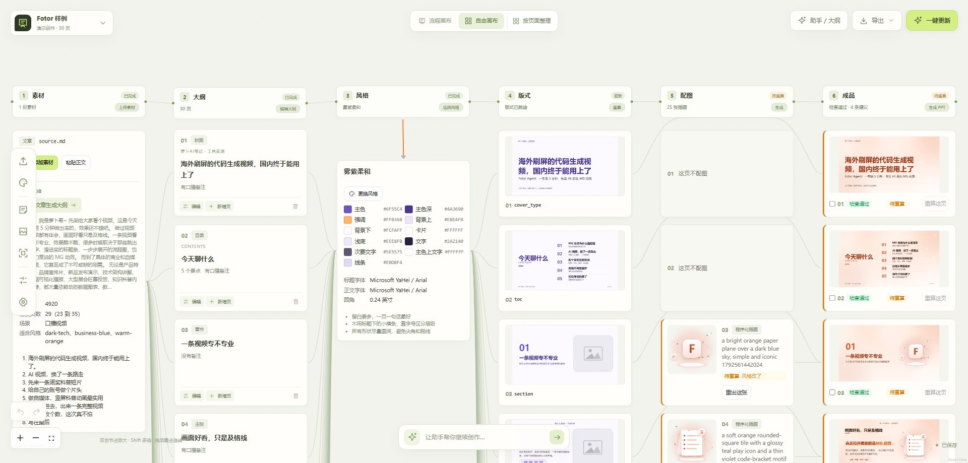Image resolution: width=968 pixels, height=463 pixels.
Task: Delete outline page 03 with its trash icon
Action: click(296, 396)
